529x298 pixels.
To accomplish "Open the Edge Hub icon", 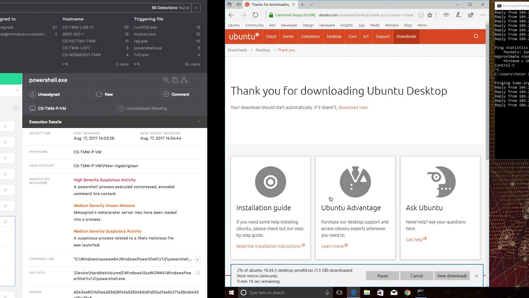I will click(x=446, y=15).
